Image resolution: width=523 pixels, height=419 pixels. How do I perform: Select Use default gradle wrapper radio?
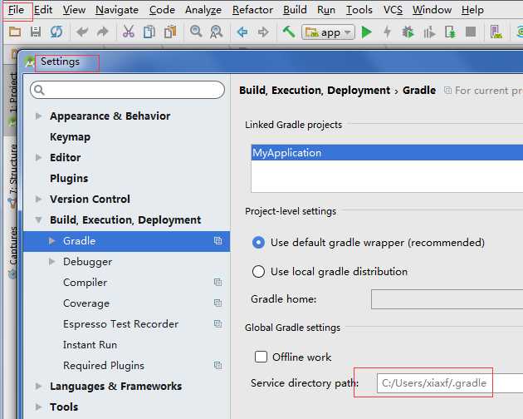(258, 243)
